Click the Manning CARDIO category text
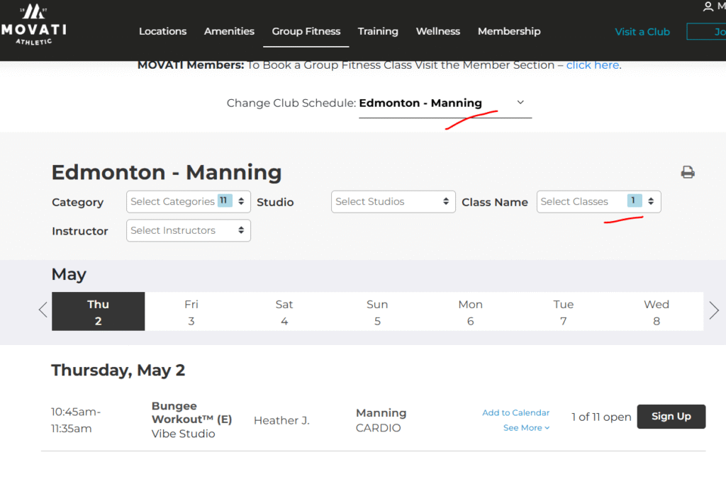The width and height of the screenshot is (726, 479). (381, 420)
